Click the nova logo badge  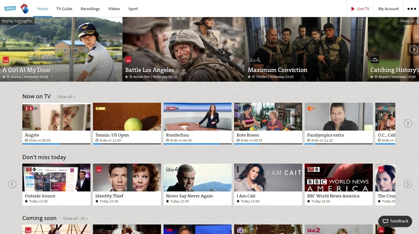click(10, 8)
